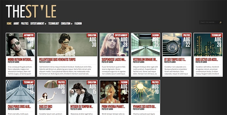Screen dimensions: 227x115
Task: Click excerpt starting Curabitur velit tellus, hendrerit
Action: 208,70
